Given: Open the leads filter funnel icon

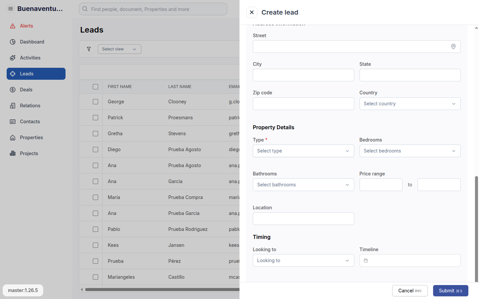Looking at the screenshot, I should (89, 49).
